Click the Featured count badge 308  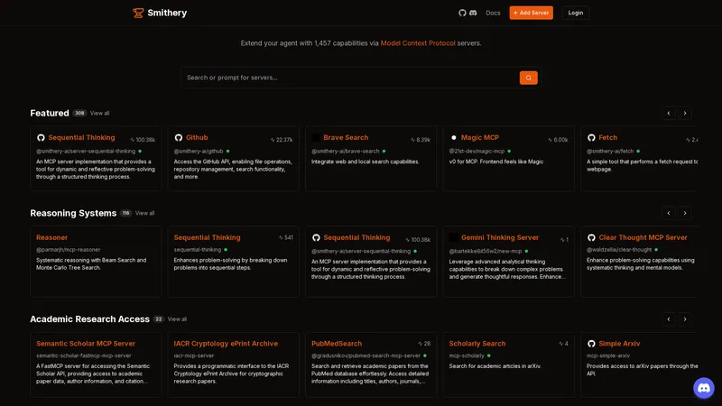tap(79, 114)
